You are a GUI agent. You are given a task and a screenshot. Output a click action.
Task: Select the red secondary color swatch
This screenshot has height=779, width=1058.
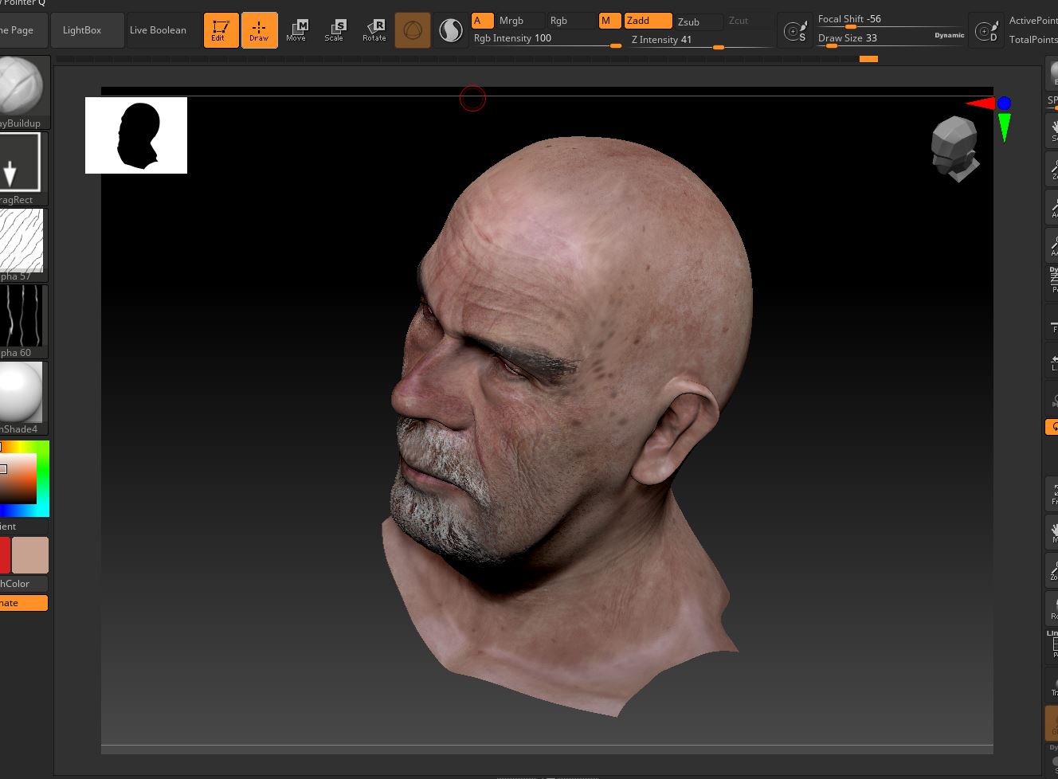(5, 555)
